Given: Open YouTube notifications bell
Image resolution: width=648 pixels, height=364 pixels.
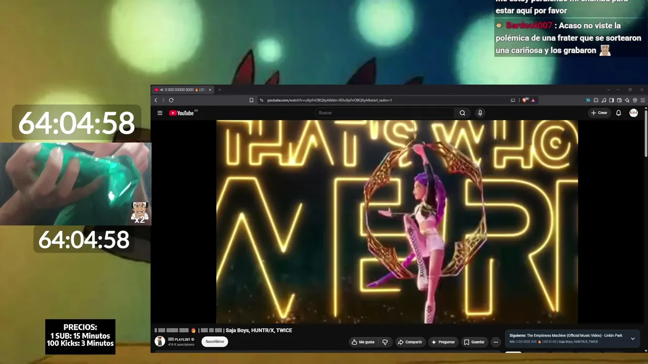Looking at the screenshot, I should [x=619, y=113].
